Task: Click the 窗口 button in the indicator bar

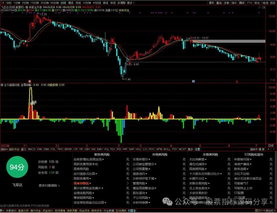Action: pyautogui.click(x=24, y=149)
